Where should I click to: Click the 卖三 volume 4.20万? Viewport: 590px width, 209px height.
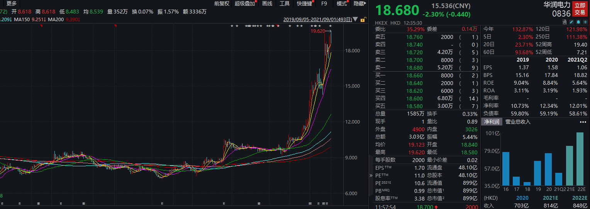[445, 52]
